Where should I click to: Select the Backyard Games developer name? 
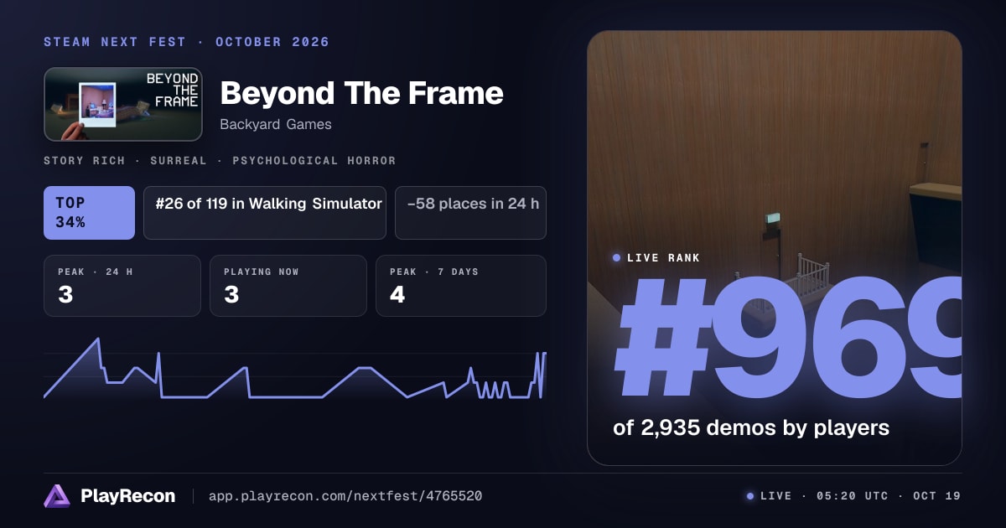(x=276, y=124)
